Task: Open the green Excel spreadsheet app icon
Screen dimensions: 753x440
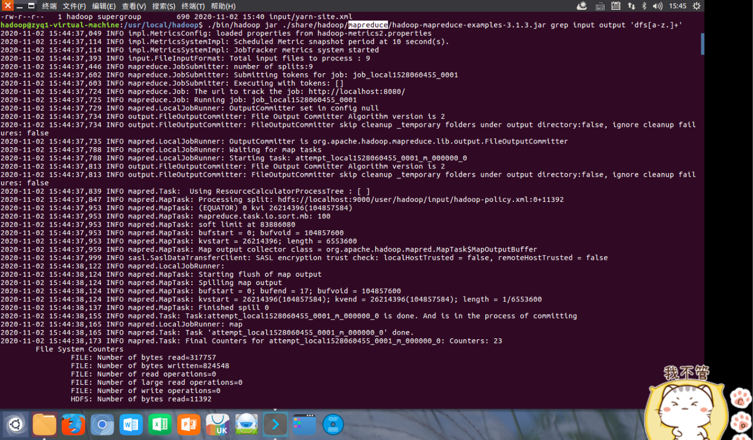Action: (160, 425)
